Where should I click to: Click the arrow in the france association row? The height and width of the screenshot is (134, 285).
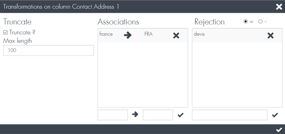128,35
